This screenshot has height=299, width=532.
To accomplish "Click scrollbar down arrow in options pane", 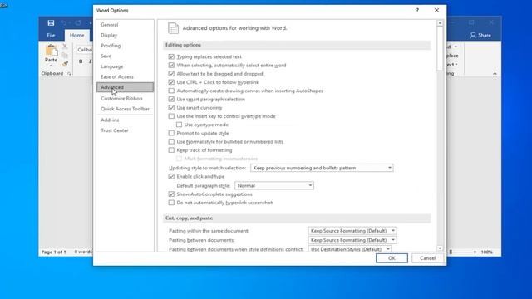I will coord(440,248).
